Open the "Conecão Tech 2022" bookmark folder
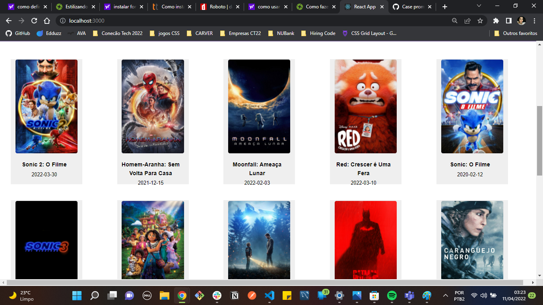The height and width of the screenshot is (305, 543). click(x=118, y=33)
